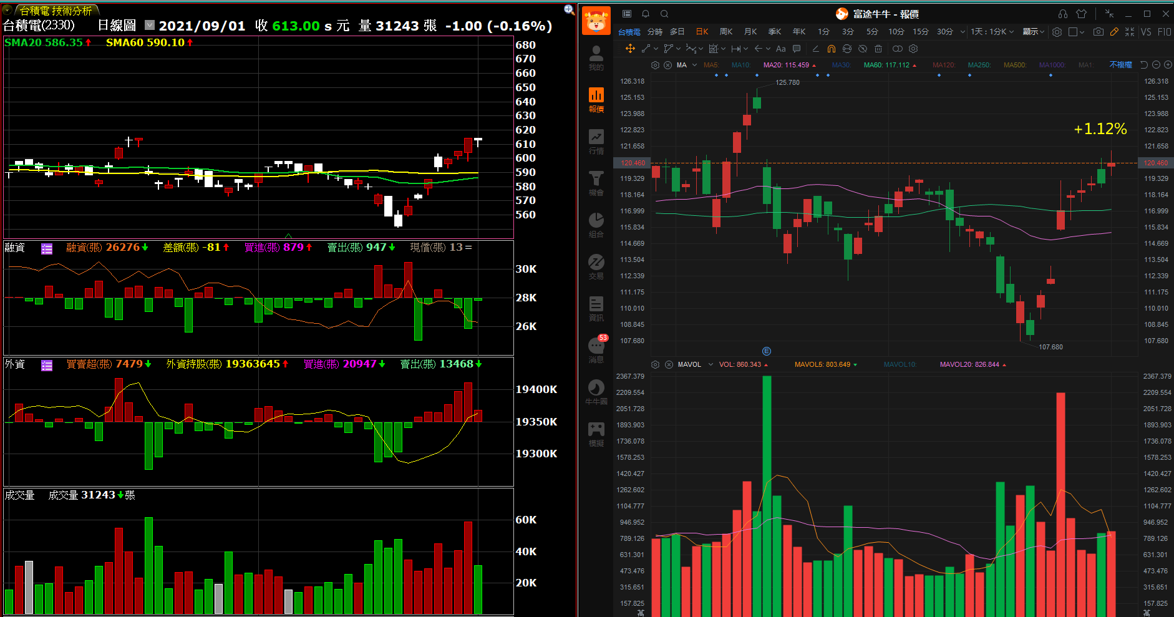Image resolution: width=1174 pixels, height=617 pixels.
Task: Click the F10 company info icon
Action: (x=1164, y=32)
